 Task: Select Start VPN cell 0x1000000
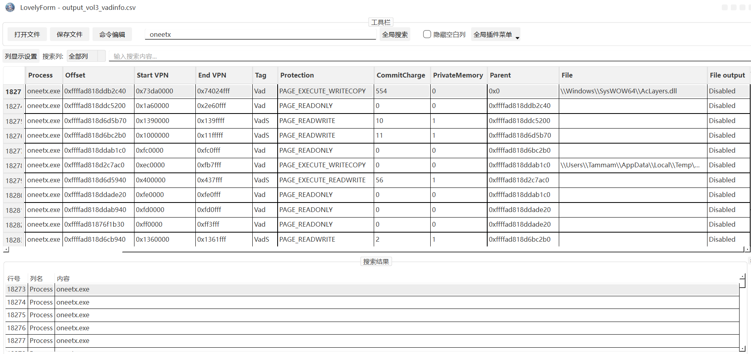[165, 135]
